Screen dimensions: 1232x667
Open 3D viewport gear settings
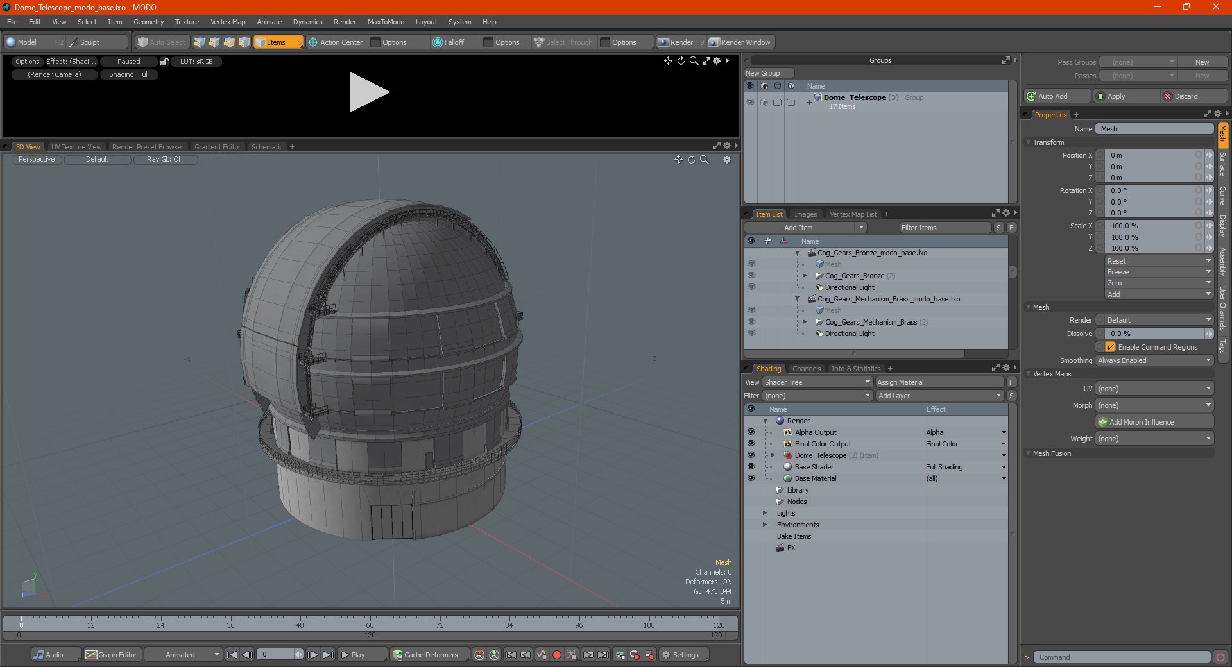(x=727, y=160)
